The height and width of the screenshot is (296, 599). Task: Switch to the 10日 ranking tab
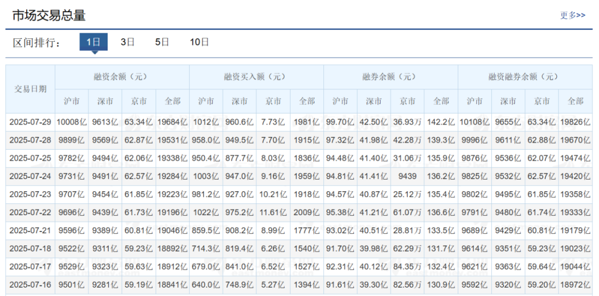pyautogui.click(x=199, y=42)
